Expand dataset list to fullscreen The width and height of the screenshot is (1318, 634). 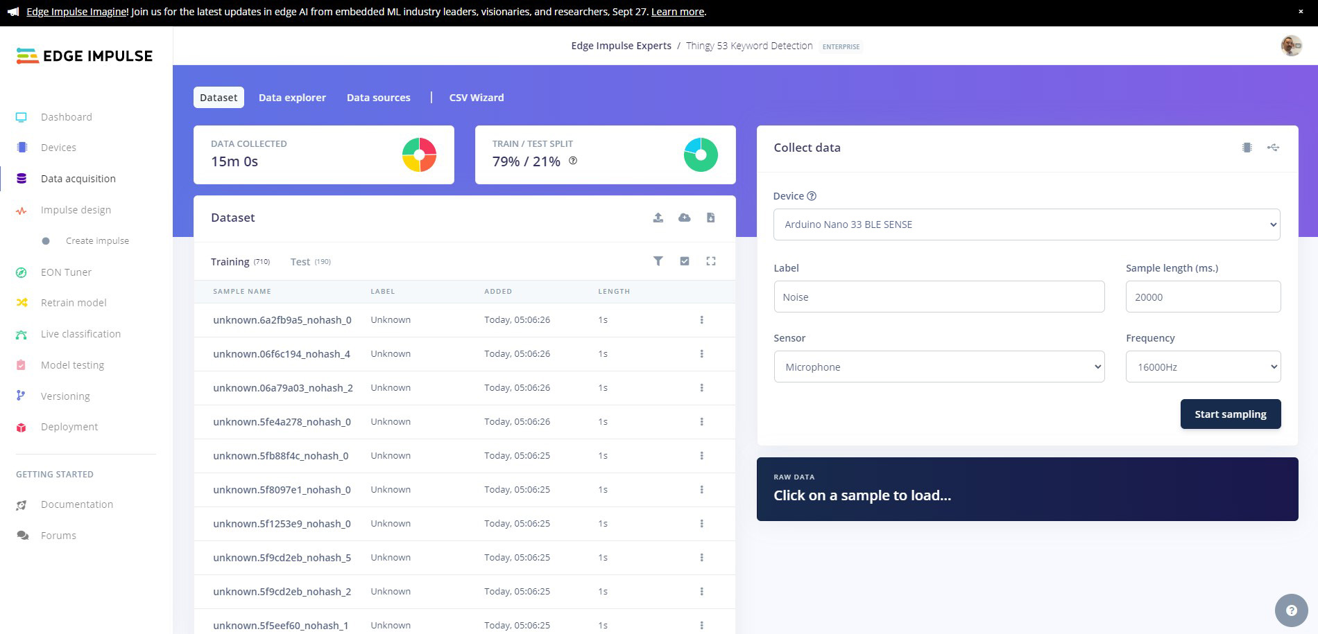pyautogui.click(x=711, y=261)
